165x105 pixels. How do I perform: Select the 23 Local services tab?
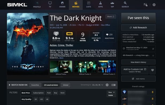click(51, 85)
